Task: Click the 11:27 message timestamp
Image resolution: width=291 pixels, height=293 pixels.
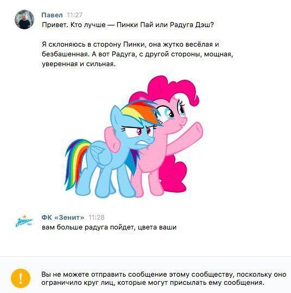Action: 74,15
